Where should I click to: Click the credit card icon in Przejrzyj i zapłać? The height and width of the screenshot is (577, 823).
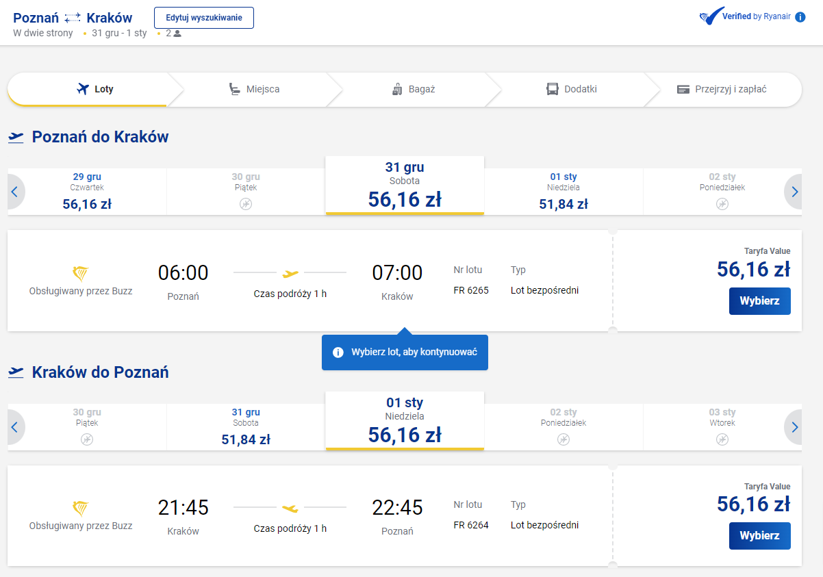(683, 89)
